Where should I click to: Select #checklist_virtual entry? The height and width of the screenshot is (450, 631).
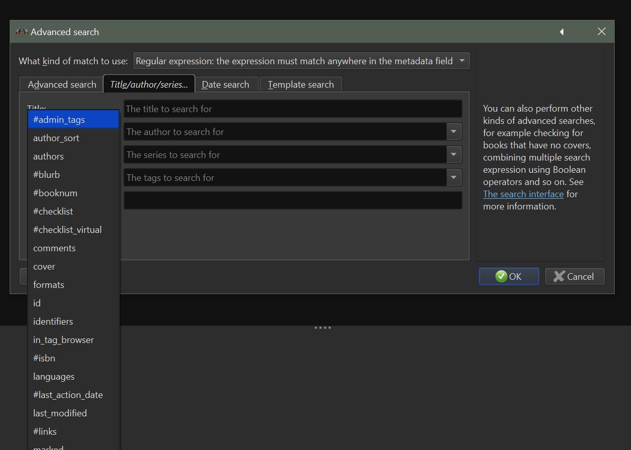pos(73,230)
